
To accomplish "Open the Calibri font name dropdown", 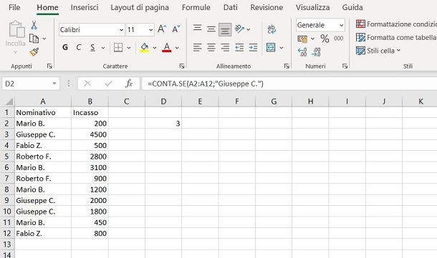I will tap(121, 30).
